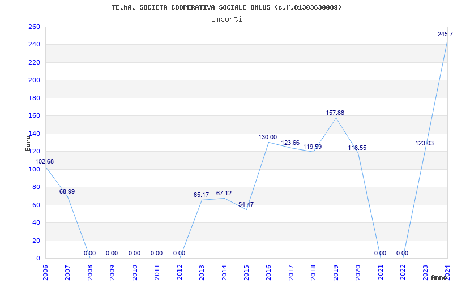Select the 2016 x-axis year label
Screen dimensions: 453x283
coord(269,271)
